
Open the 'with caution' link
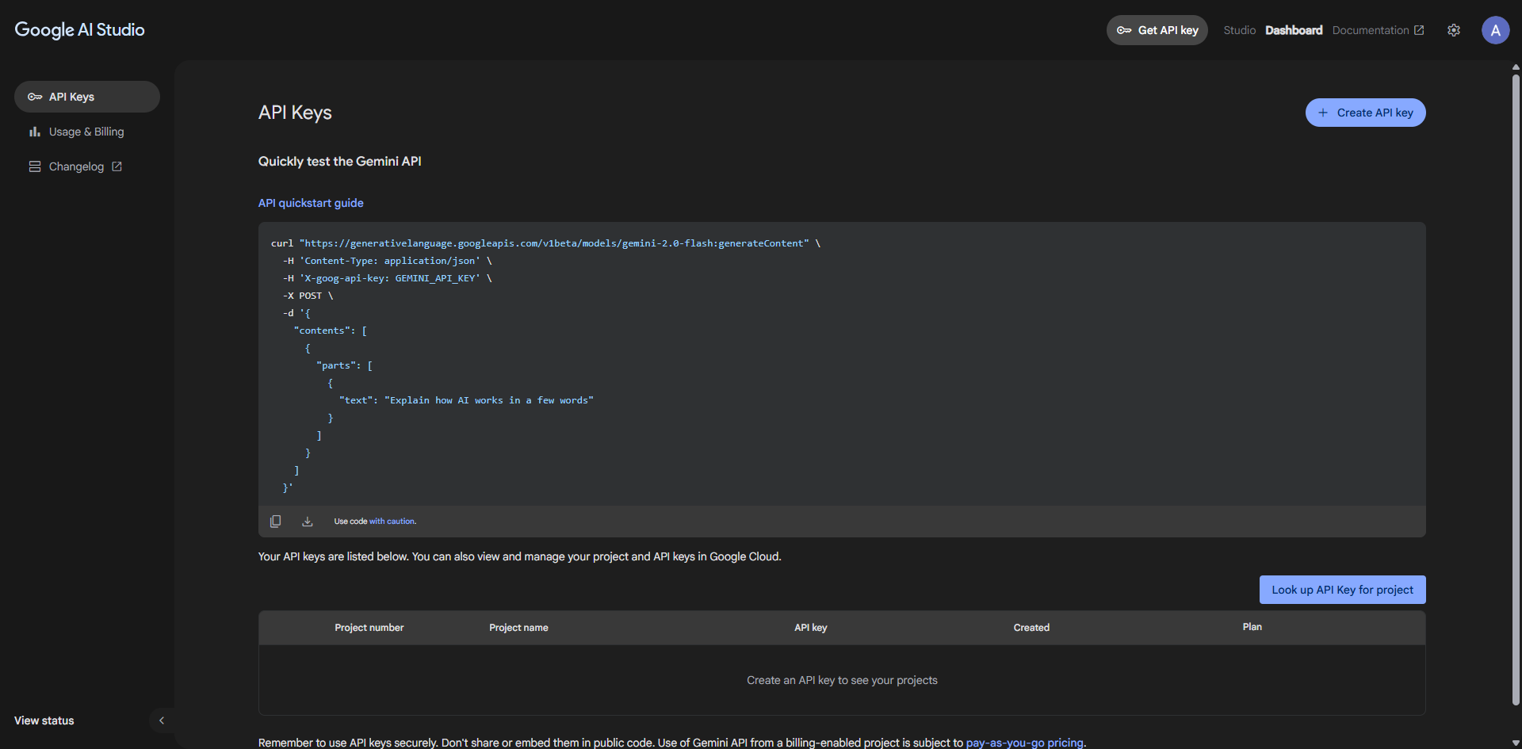[x=392, y=522]
